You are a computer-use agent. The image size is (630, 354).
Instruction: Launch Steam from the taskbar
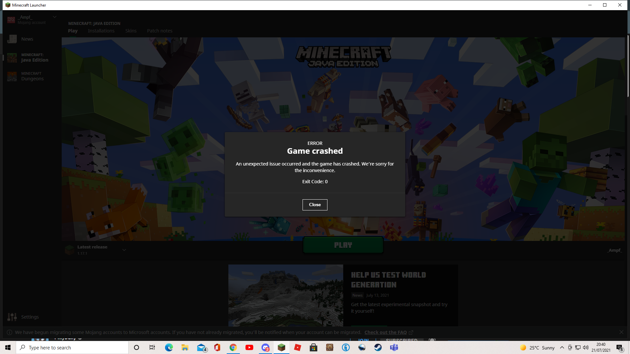coord(378,347)
